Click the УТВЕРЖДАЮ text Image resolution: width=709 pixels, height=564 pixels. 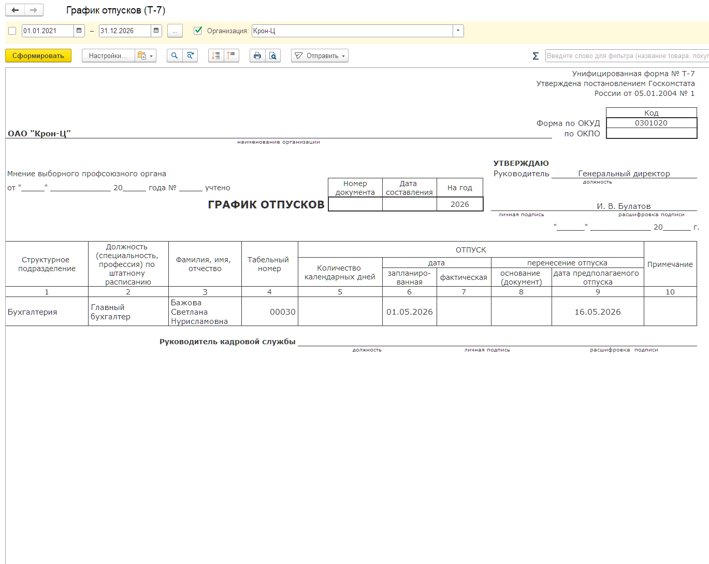tap(521, 163)
